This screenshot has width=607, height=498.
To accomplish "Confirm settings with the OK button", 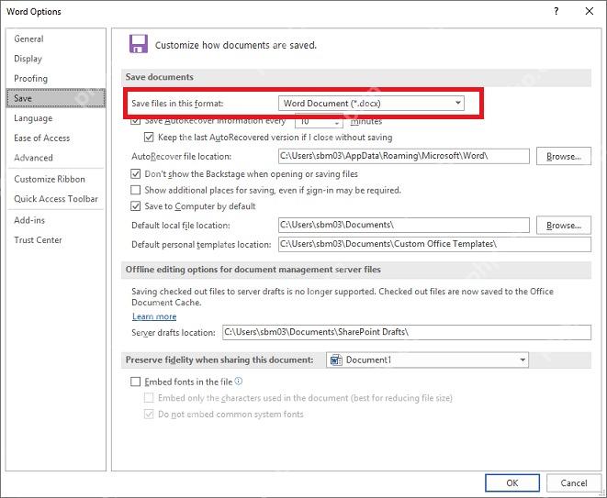I will [511, 483].
